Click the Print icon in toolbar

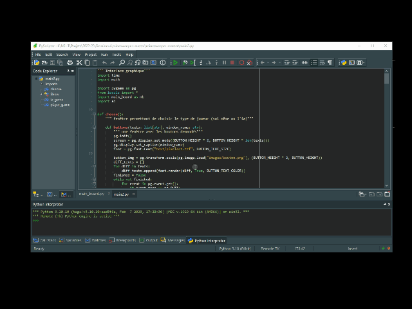tap(70, 62)
